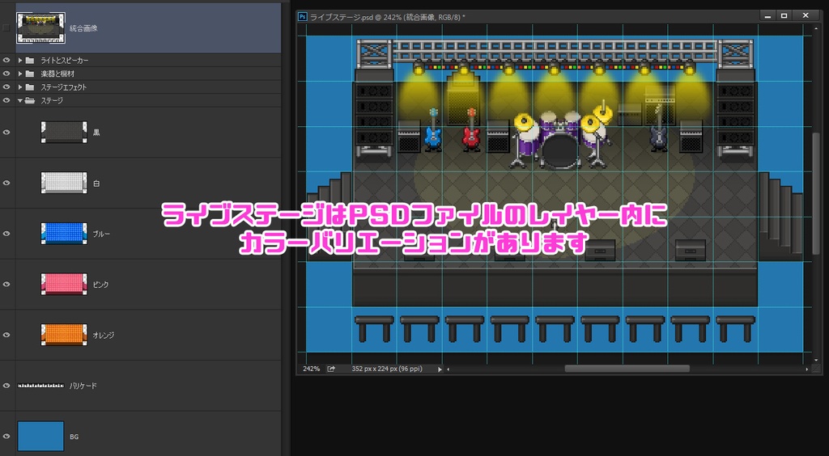Maximize the ライブステージ.psd document window
Viewport: 829px width, 456px height.
pos(784,16)
